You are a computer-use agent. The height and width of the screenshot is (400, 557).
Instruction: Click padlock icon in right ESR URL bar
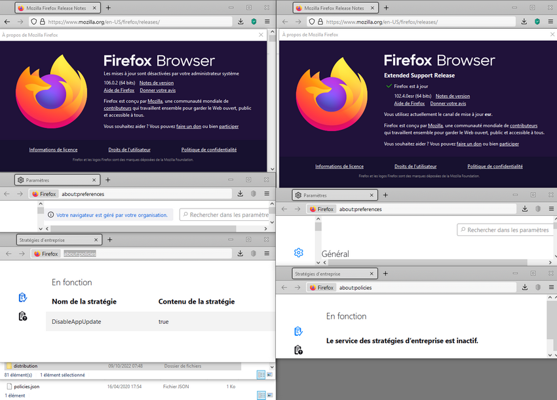tap(320, 22)
